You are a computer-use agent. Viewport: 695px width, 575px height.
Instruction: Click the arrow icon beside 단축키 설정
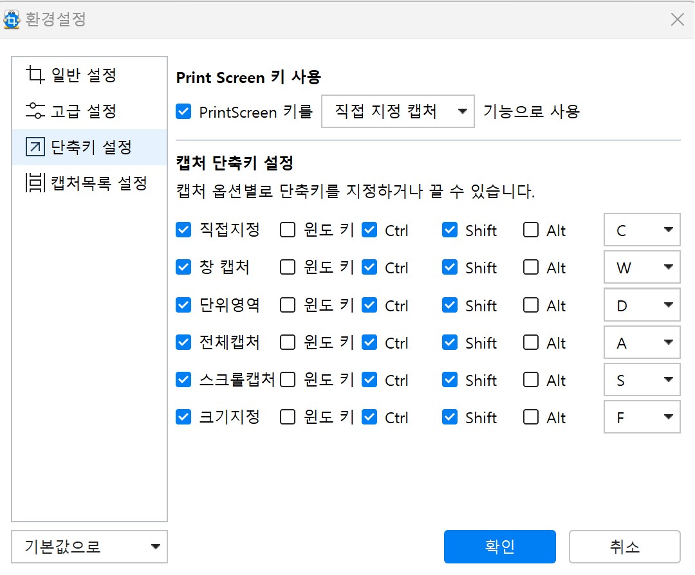point(35,147)
